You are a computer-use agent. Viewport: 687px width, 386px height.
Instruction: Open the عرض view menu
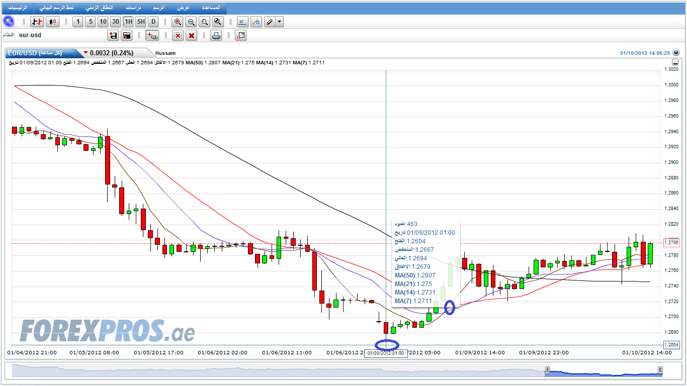click(x=184, y=9)
